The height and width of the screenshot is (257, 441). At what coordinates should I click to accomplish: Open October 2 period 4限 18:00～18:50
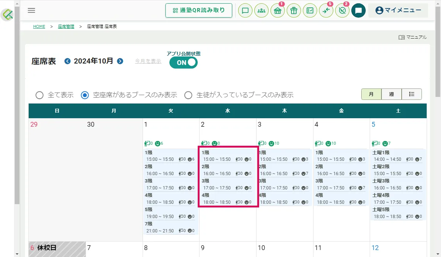(x=227, y=199)
